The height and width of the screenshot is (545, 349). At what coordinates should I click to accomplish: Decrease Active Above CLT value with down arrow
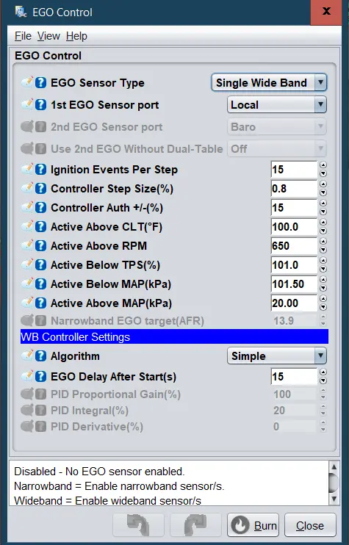pos(323,231)
